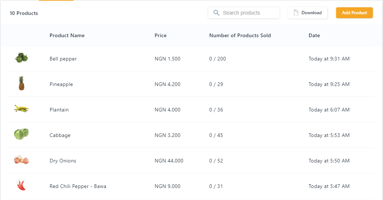The height and width of the screenshot is (200, 383).
Task: Click the Red Chili Pepper thumbnail
Action: pyautogui.click(x=21, y=185)
